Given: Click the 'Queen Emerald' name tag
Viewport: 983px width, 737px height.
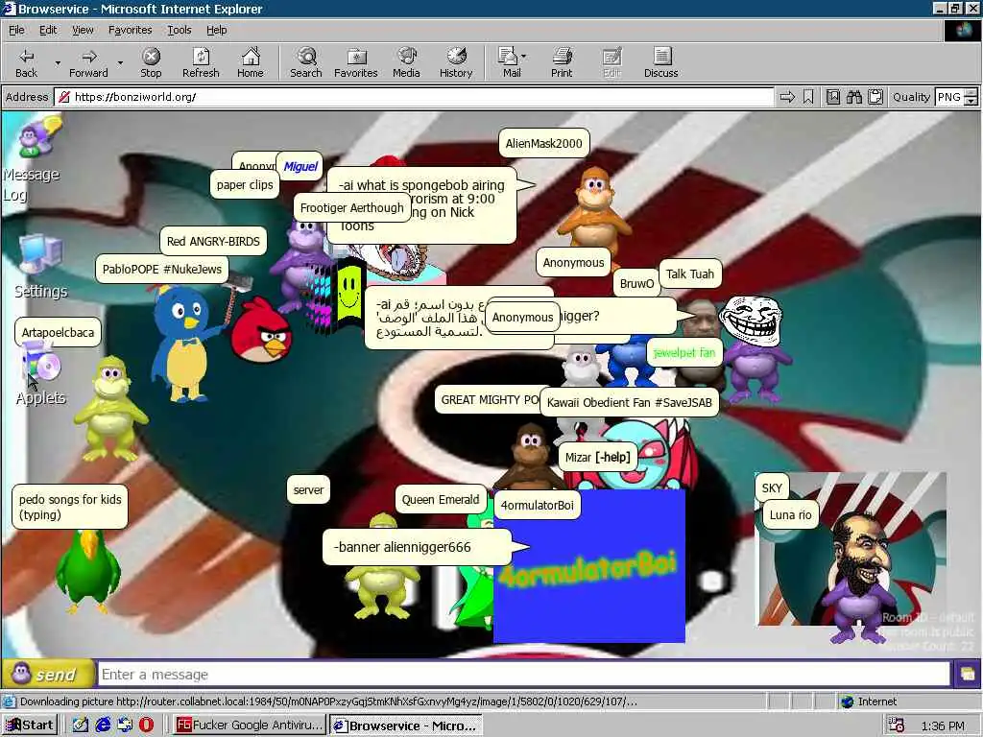Looking at the screenshot, I should [440, 499].
